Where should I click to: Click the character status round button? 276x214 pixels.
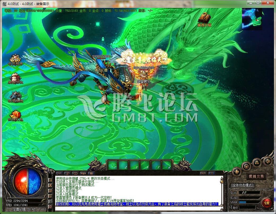237,172
